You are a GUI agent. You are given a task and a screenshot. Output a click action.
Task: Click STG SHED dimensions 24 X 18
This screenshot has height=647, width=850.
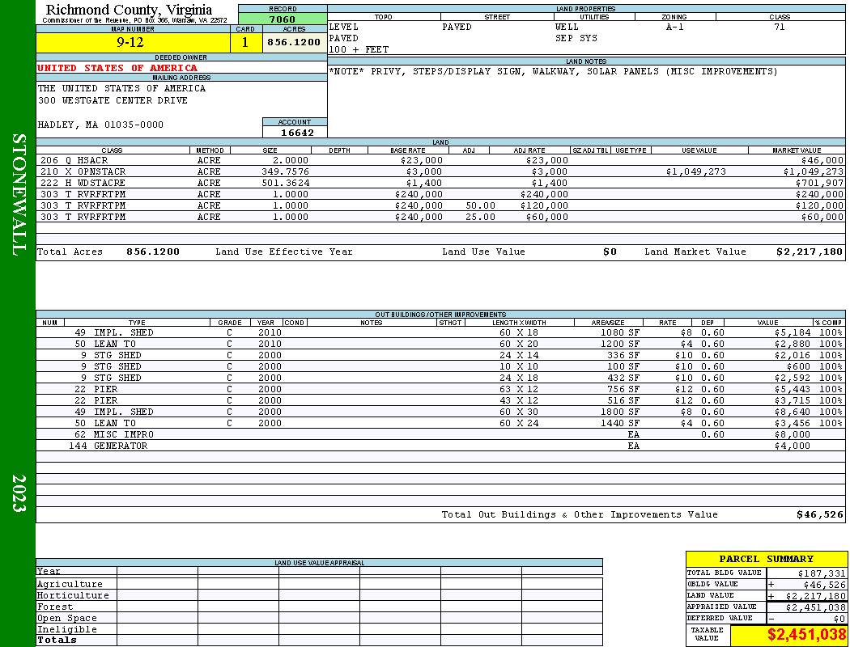(x=519, y=378)
